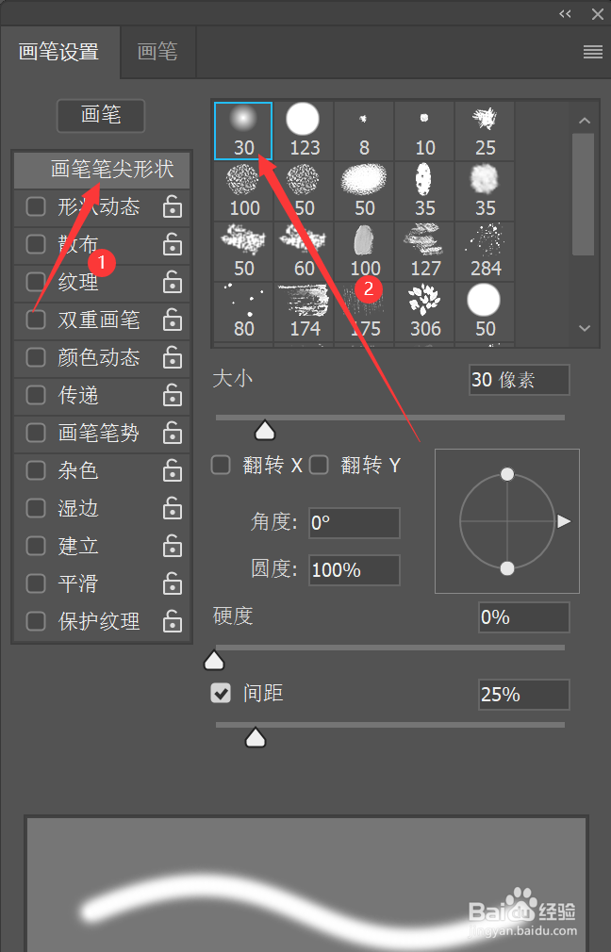Enable the 双重画笔 checkbox
Viewport: 611px width, 952px height.
[36, 320]
